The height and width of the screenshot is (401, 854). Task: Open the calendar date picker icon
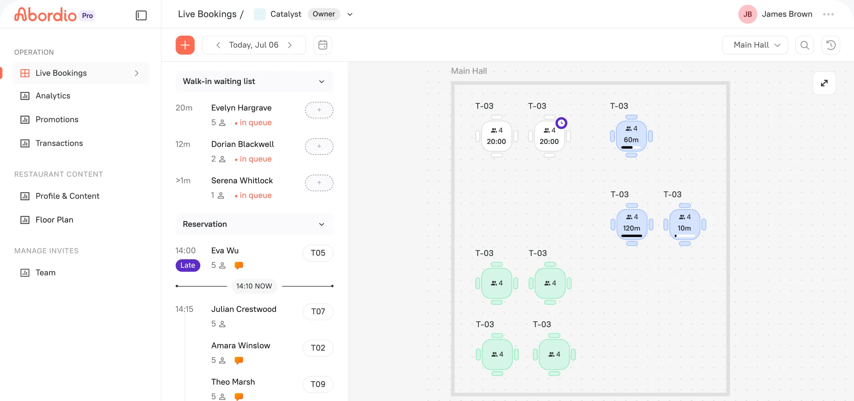pyautogui.click(x=323, y=45)
